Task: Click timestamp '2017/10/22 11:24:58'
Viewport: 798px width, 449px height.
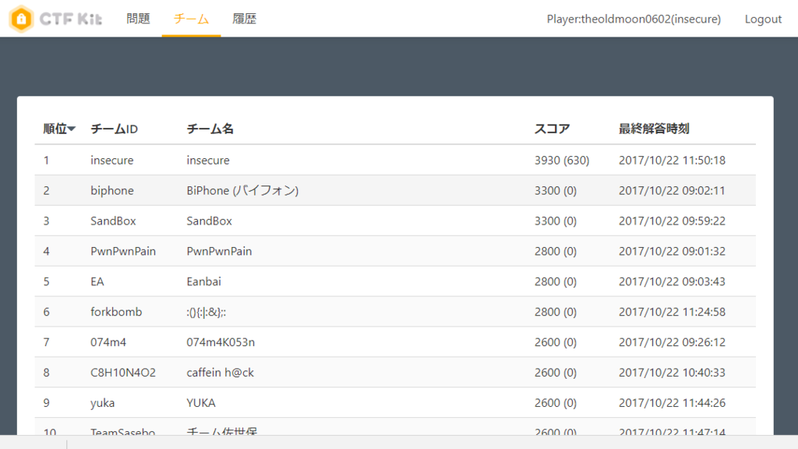Action: pos(672,312)
